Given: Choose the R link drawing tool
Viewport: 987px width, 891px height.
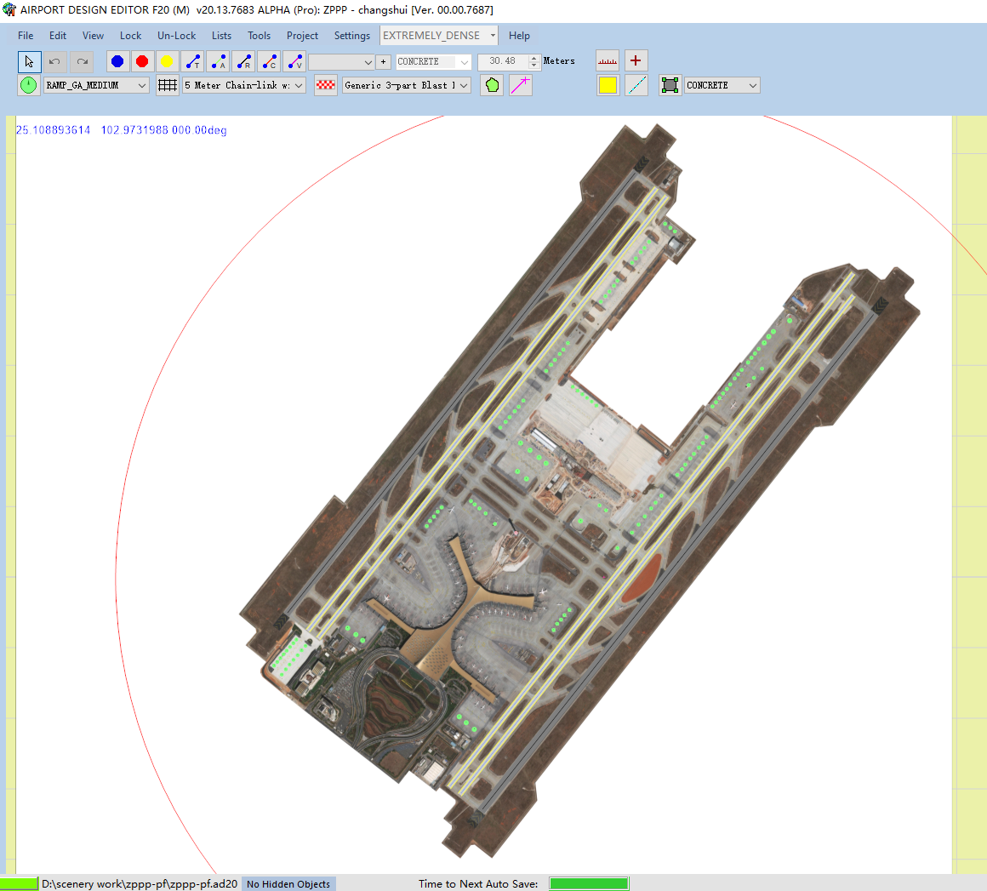Looking at the screenshot, I should [x=243, y=62].
